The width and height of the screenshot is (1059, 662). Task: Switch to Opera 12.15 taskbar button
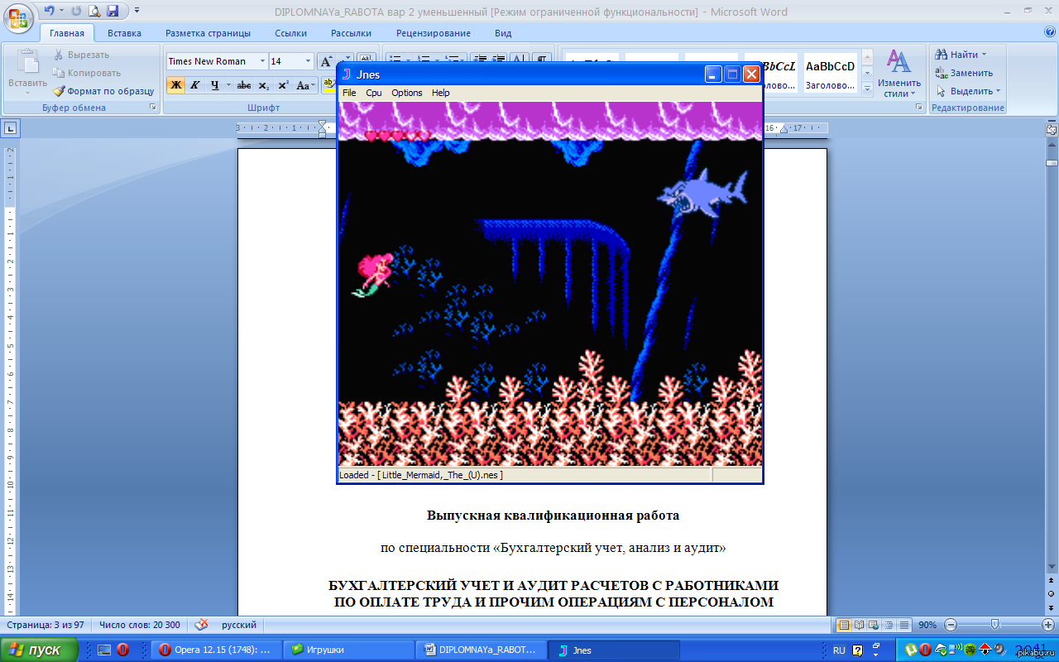click(217, 650)
